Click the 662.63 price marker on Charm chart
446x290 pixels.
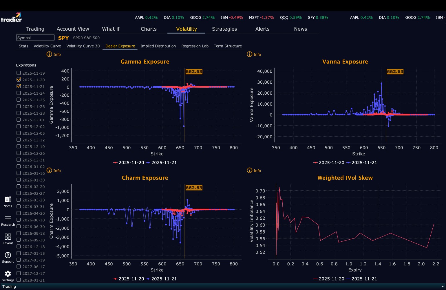pos(194,188)
